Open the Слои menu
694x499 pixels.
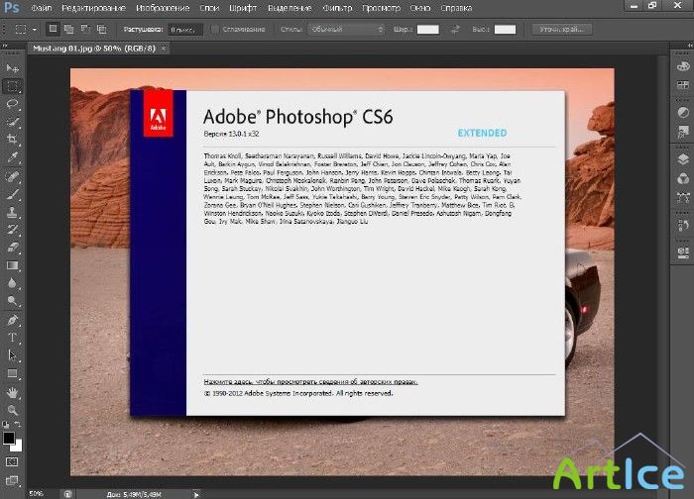(x=209, y=8)
